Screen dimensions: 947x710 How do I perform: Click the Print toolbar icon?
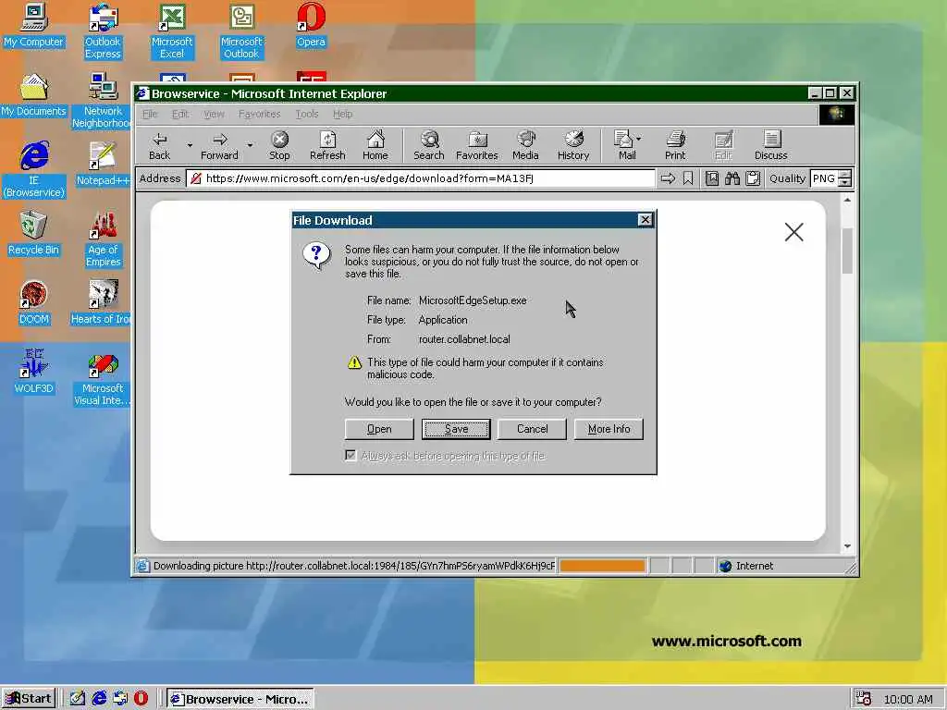point(675,145)
